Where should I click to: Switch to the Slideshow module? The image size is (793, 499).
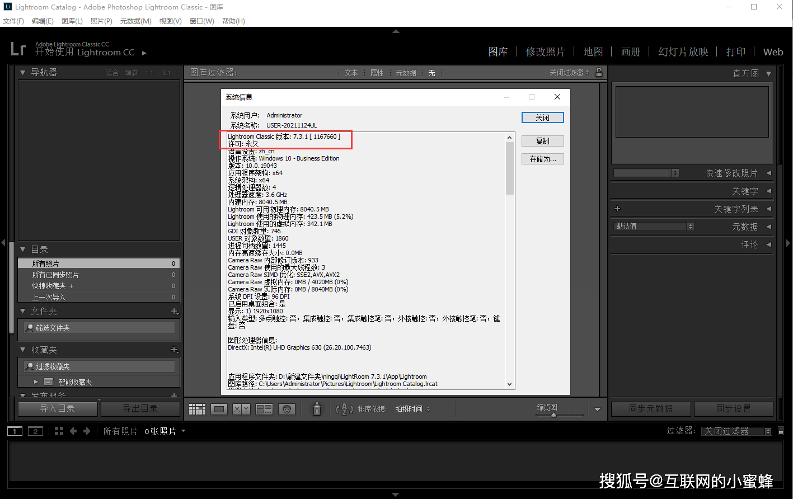pyautogui.click(x=683, y=51)
